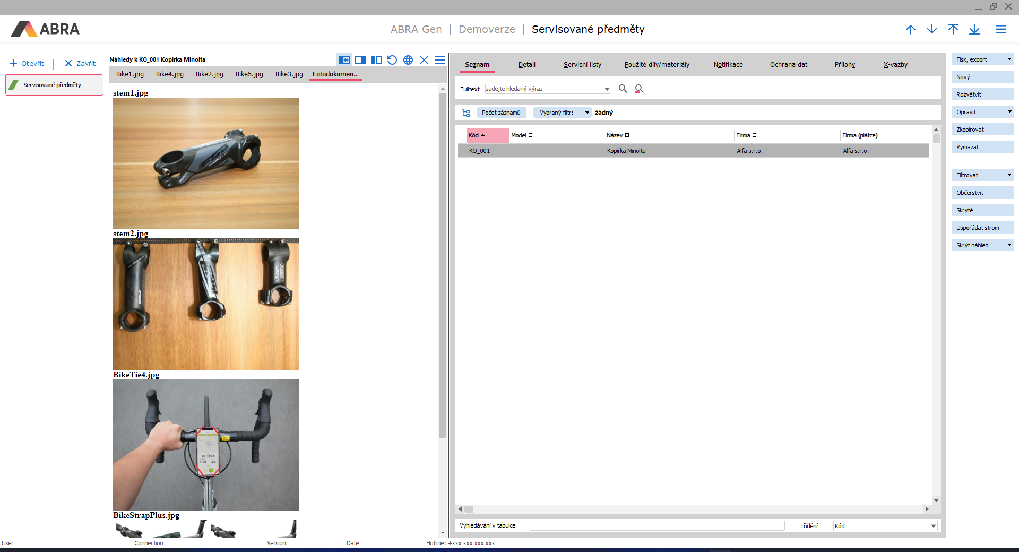Click the refresh preview icon
This screenshot has width=1019, height=552.
tap(392, 60)
